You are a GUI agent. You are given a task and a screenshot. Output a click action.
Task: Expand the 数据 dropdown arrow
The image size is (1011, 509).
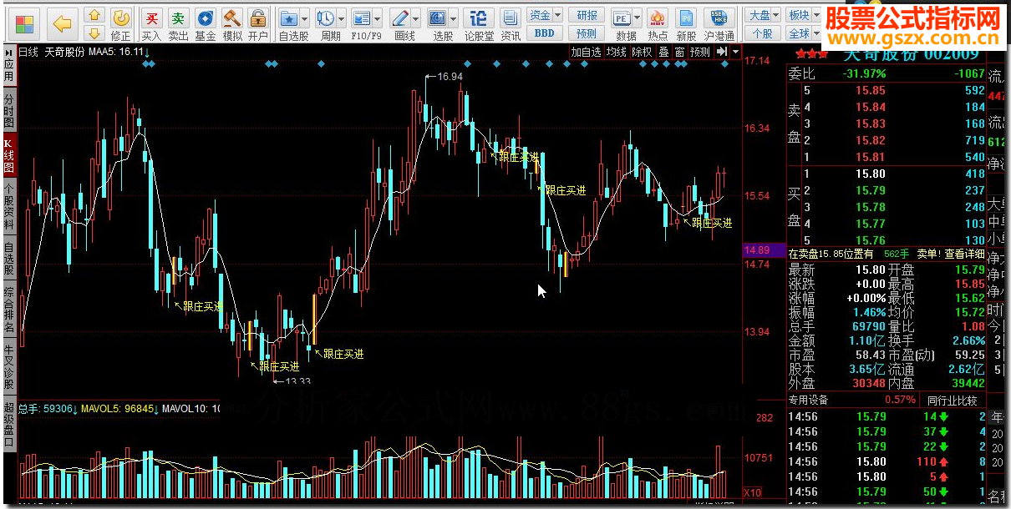(638, 18)
